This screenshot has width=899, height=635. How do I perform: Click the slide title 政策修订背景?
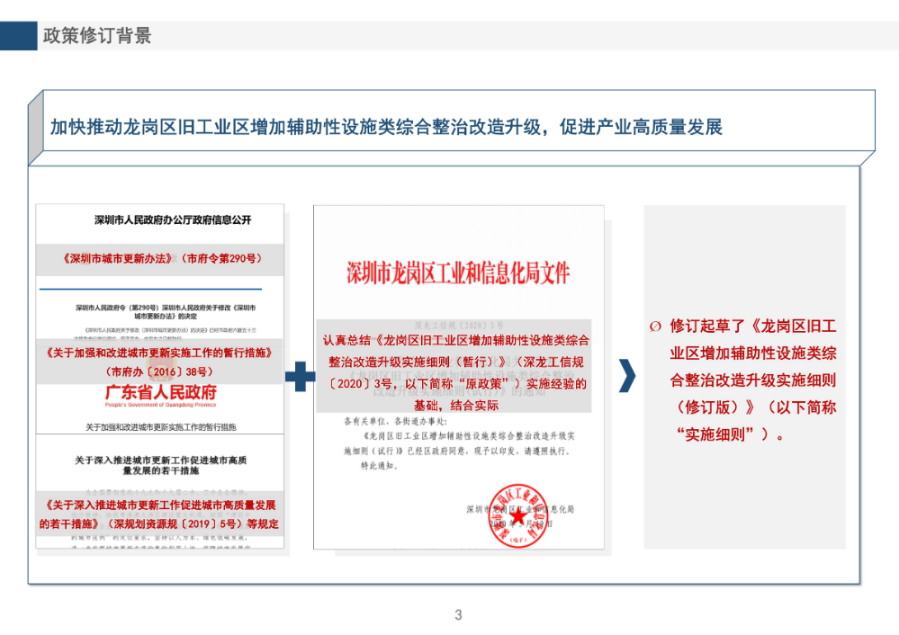(97, 36)
